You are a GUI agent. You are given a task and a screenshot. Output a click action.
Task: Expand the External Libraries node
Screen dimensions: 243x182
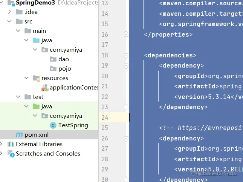[x=1, y=144]
